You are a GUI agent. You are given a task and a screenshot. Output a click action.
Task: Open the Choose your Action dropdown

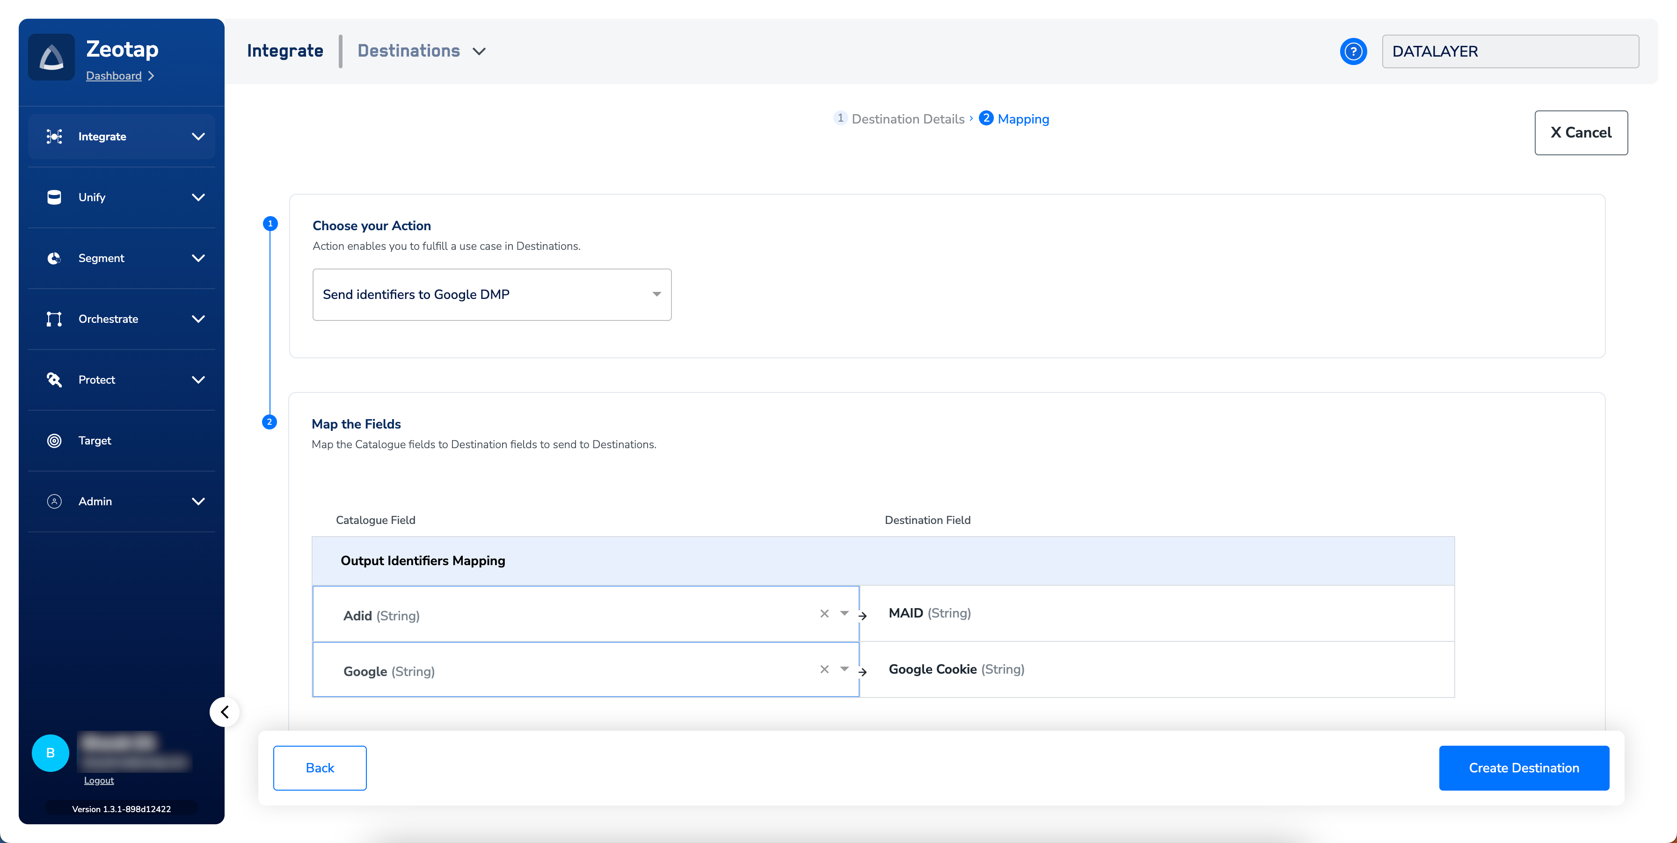[x=491, y=294]
